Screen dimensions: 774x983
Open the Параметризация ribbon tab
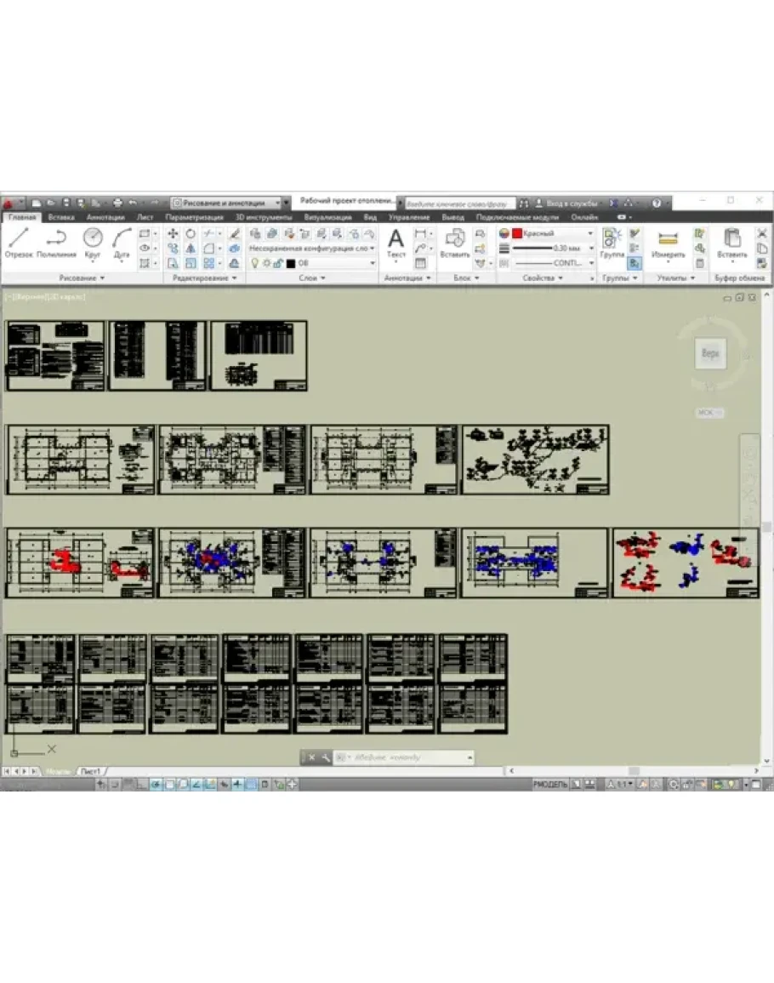[x=195, y=218]
